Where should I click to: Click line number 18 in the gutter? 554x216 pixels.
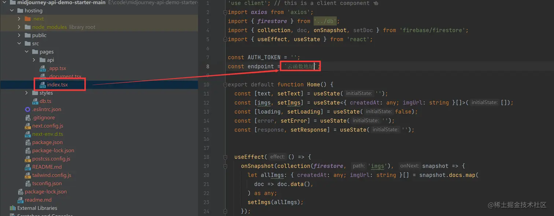(206, 157)
